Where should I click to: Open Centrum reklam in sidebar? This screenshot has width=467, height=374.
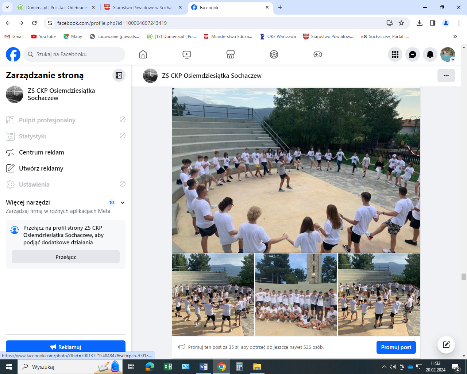[x=42, y=152]
